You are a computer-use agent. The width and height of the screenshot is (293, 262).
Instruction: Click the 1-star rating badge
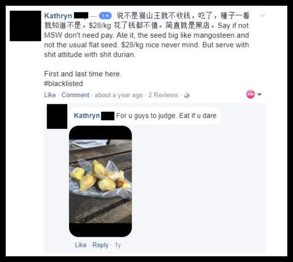point(105,16)
